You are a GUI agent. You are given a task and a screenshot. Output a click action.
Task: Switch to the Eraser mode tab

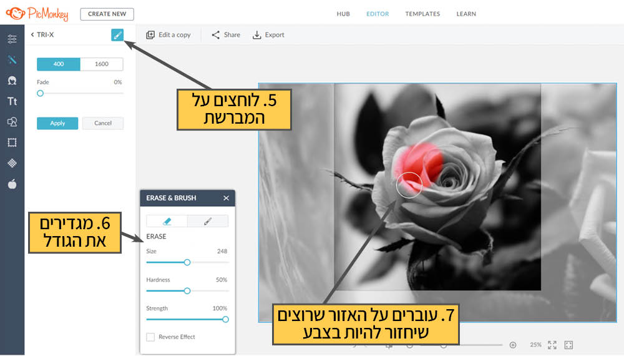click(167, 221)
